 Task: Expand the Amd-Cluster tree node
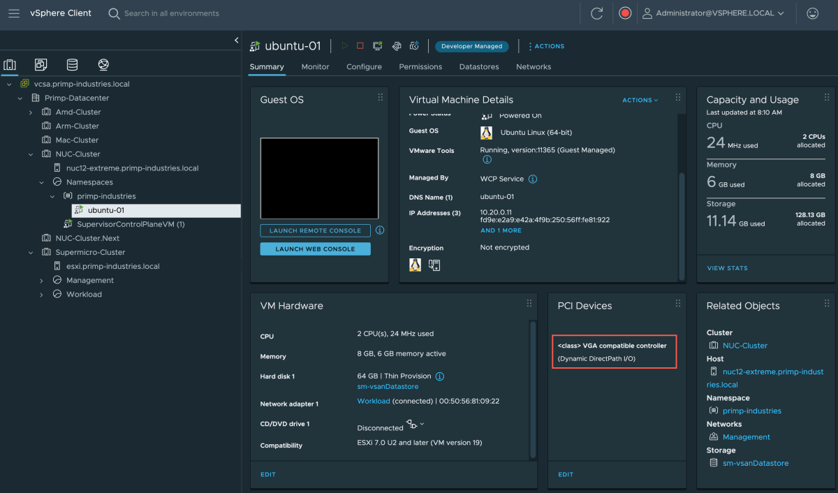click(x=31, y=112)
